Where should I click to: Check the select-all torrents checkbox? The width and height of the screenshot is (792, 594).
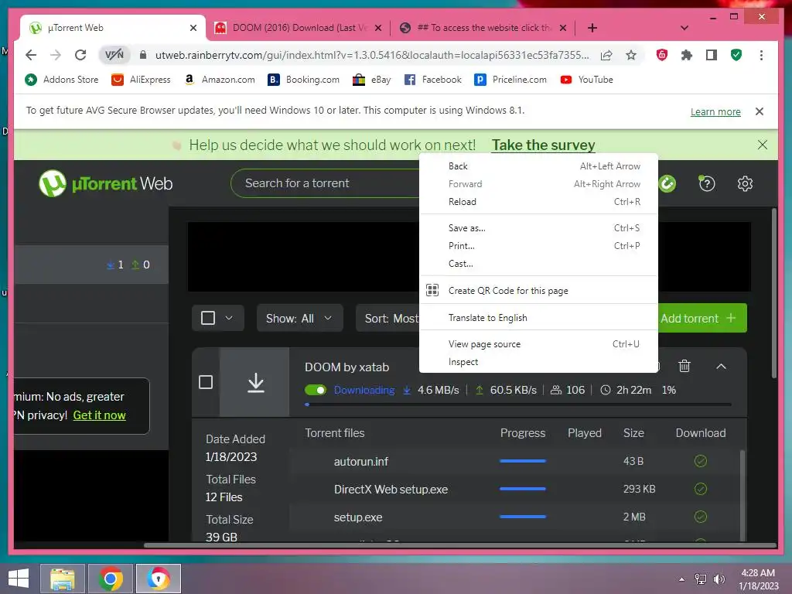(x=207, y=318)
